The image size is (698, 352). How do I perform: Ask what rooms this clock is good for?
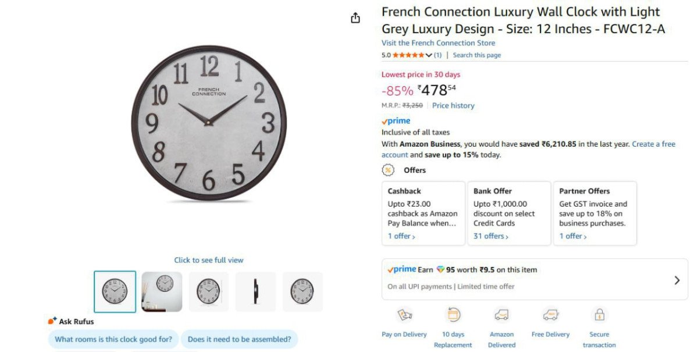pyautogui.click(x=113, y=339)
